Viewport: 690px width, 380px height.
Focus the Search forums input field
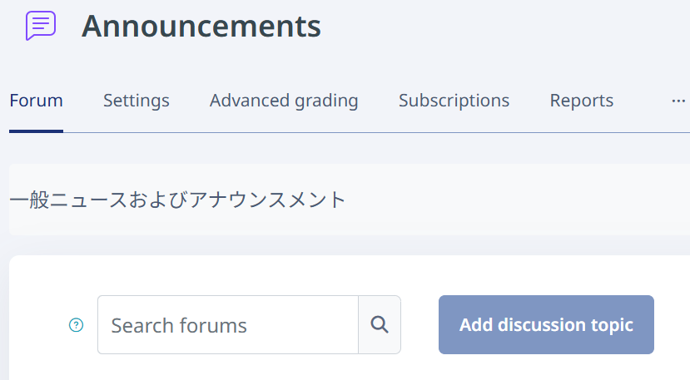click(228, 324)
